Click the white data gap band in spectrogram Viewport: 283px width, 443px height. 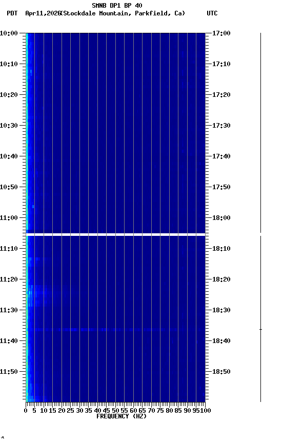[115, 234]
